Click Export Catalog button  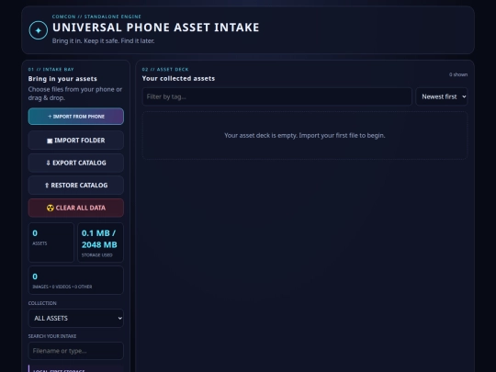[76, 163]
